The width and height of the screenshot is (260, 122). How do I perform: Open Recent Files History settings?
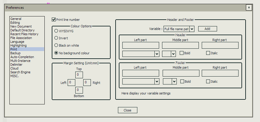click(27, 34)
